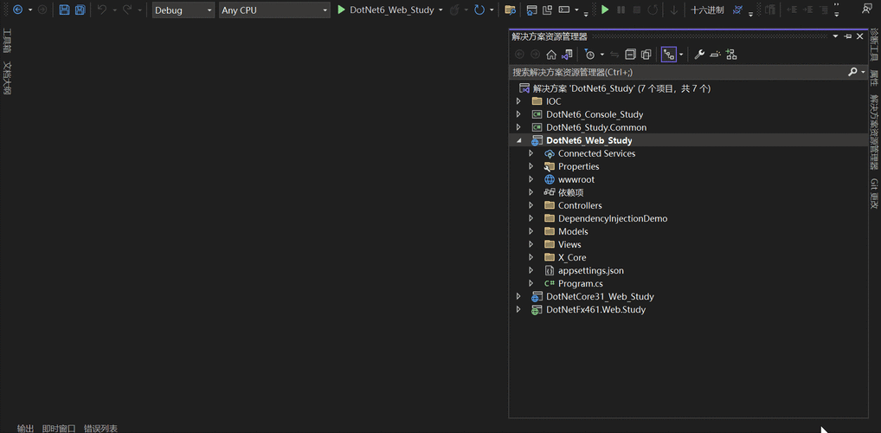Image resolution: width=881 pixels, height=433 pixels.
Task: Open the dropdown arrow next to the clock filter
Action: [x=601, y=55]
